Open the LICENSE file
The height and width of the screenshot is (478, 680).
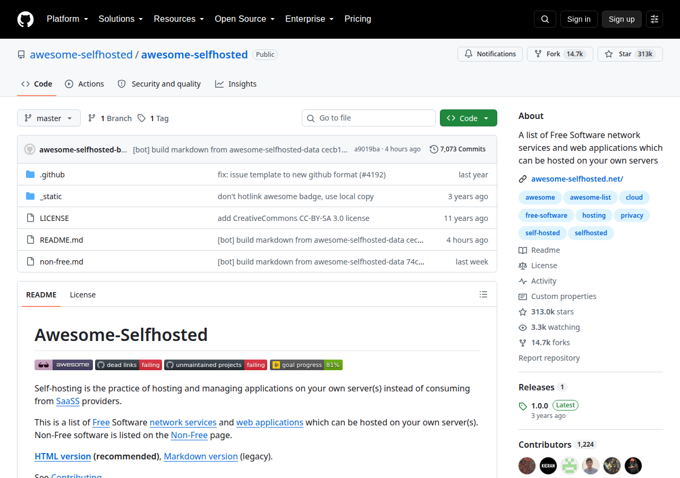click(54, 218)
